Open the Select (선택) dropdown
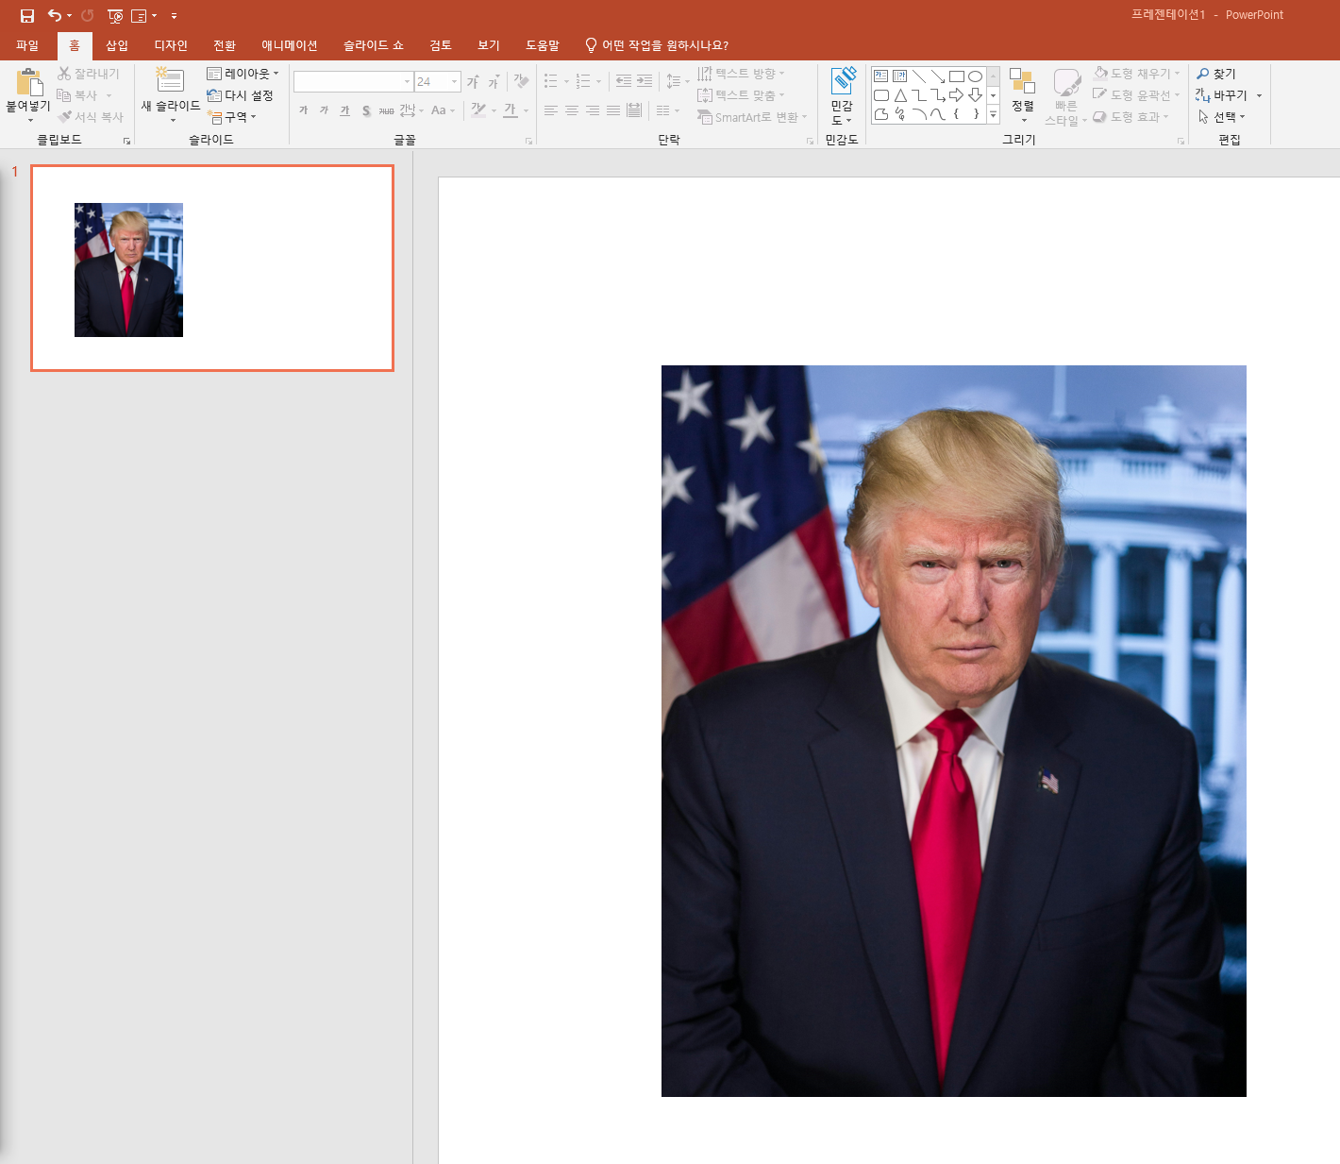Image resolution: width=1340 pixels, height=1164 pixels. pyautogui.click(x=1221, y=117)
